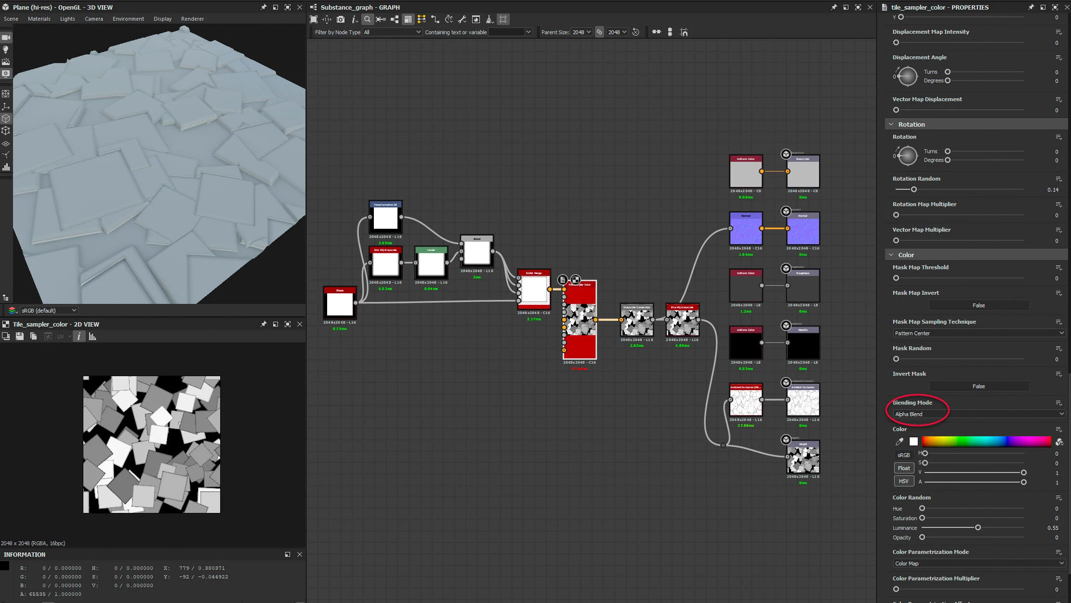The width and height of the screenshot is (1071, 603).
Task: Collapse the Rotation section
Action: [x=891, y=124]
